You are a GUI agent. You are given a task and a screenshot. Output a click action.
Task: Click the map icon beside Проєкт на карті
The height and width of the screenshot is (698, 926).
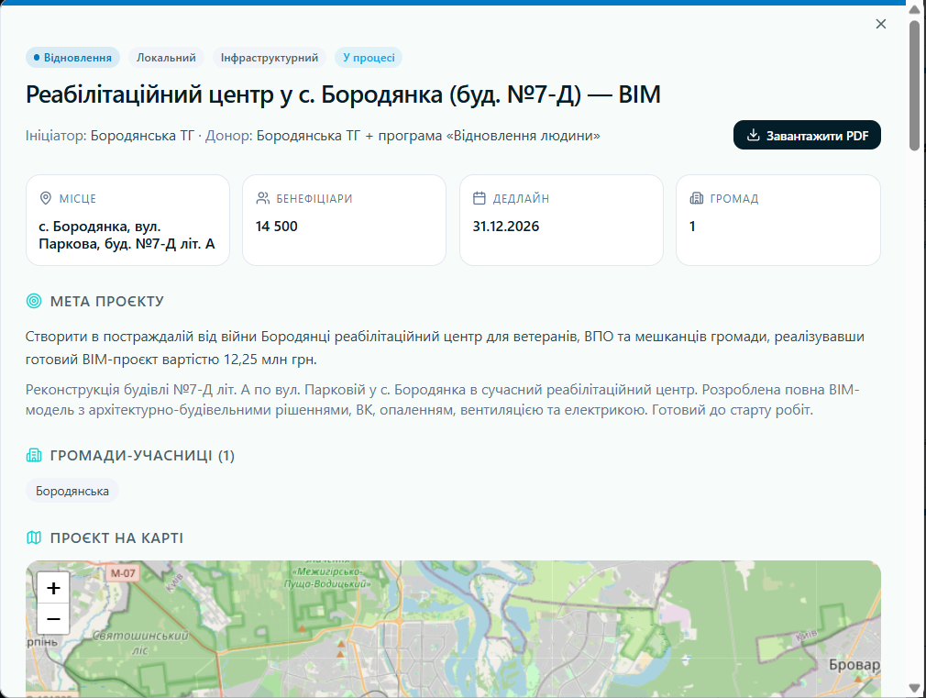34,537
